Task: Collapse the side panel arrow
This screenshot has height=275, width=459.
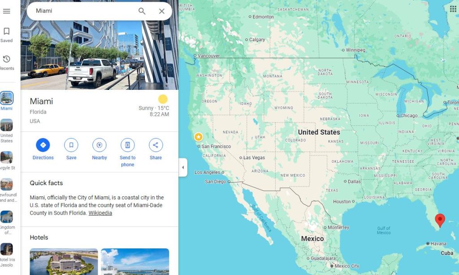Action: point(183,167)
